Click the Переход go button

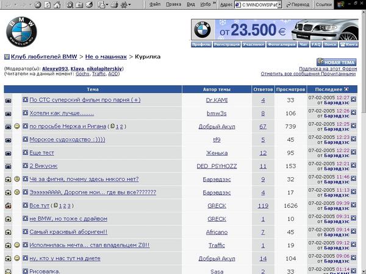(298, 4)
